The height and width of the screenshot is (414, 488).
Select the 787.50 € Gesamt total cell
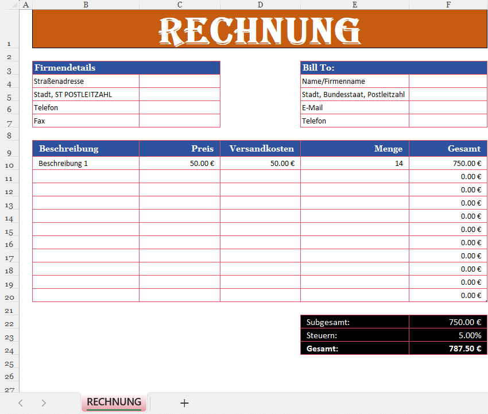(x=448, y=348)
